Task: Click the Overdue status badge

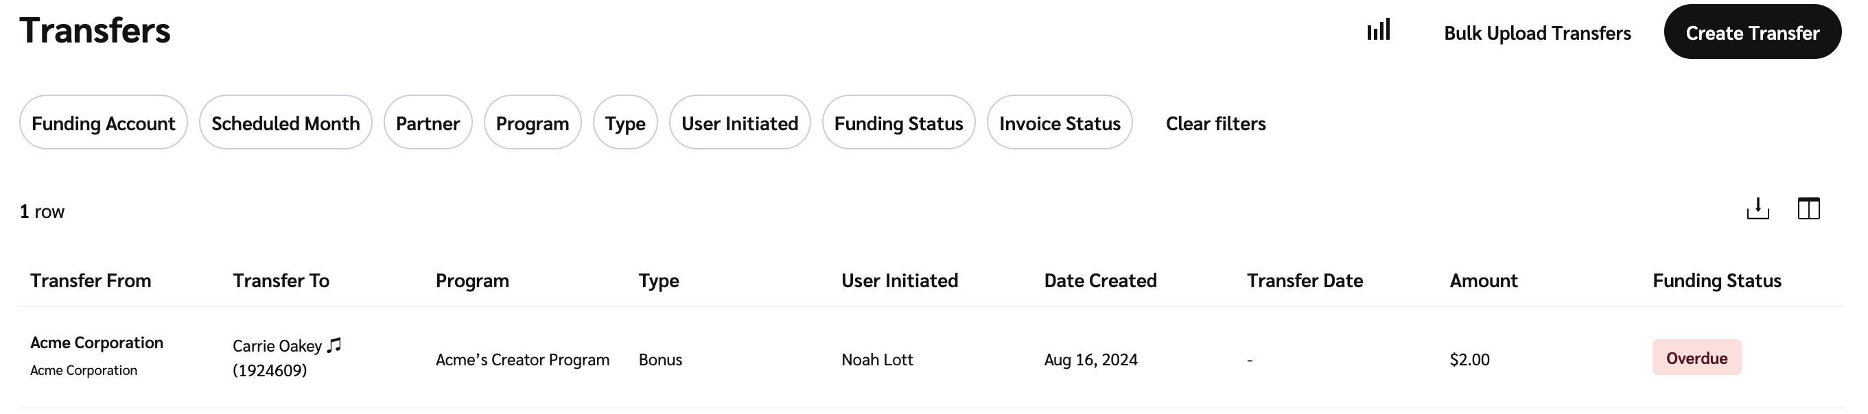Action: coord(1696,358)
